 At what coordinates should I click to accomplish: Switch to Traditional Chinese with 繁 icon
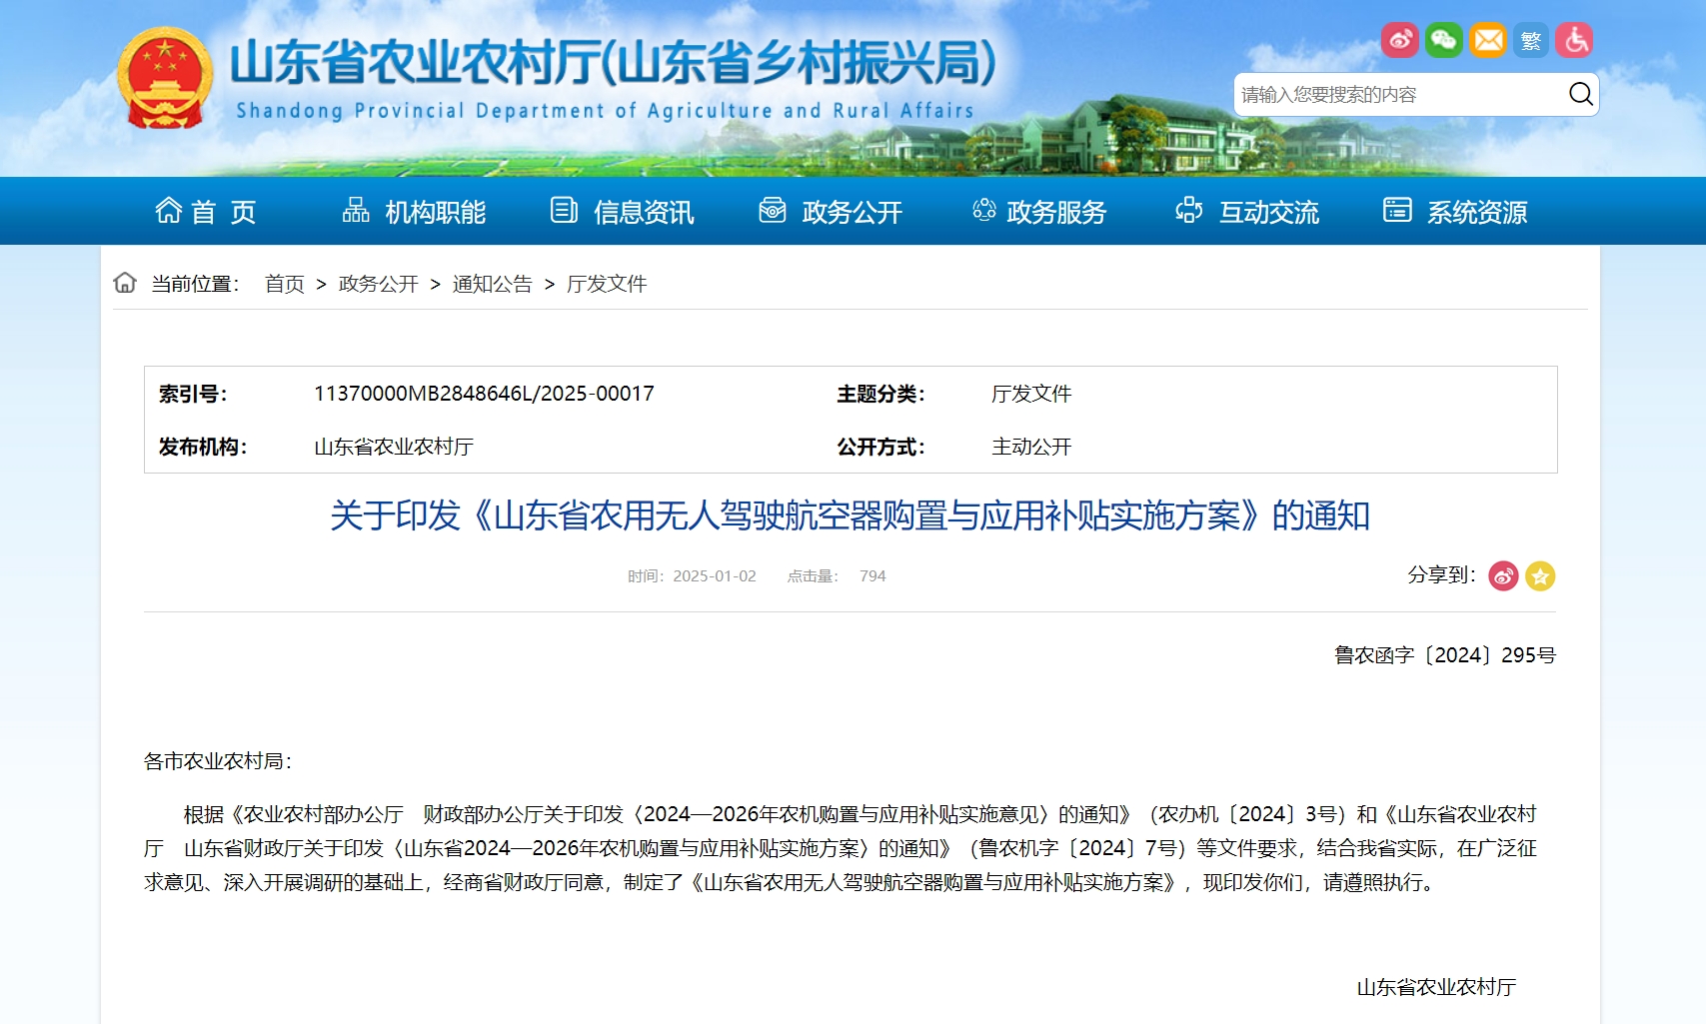(x=1531, y=40)
